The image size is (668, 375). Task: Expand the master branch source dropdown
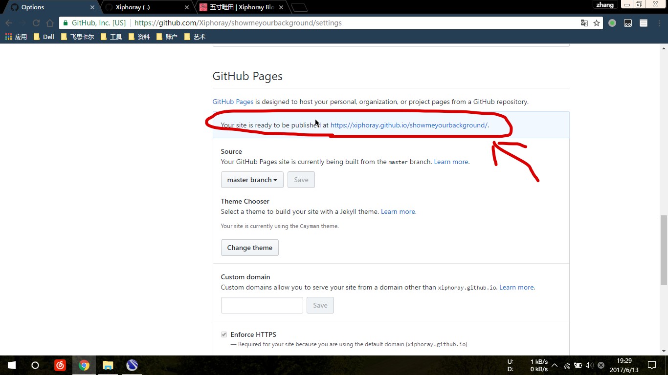[252, 180]
